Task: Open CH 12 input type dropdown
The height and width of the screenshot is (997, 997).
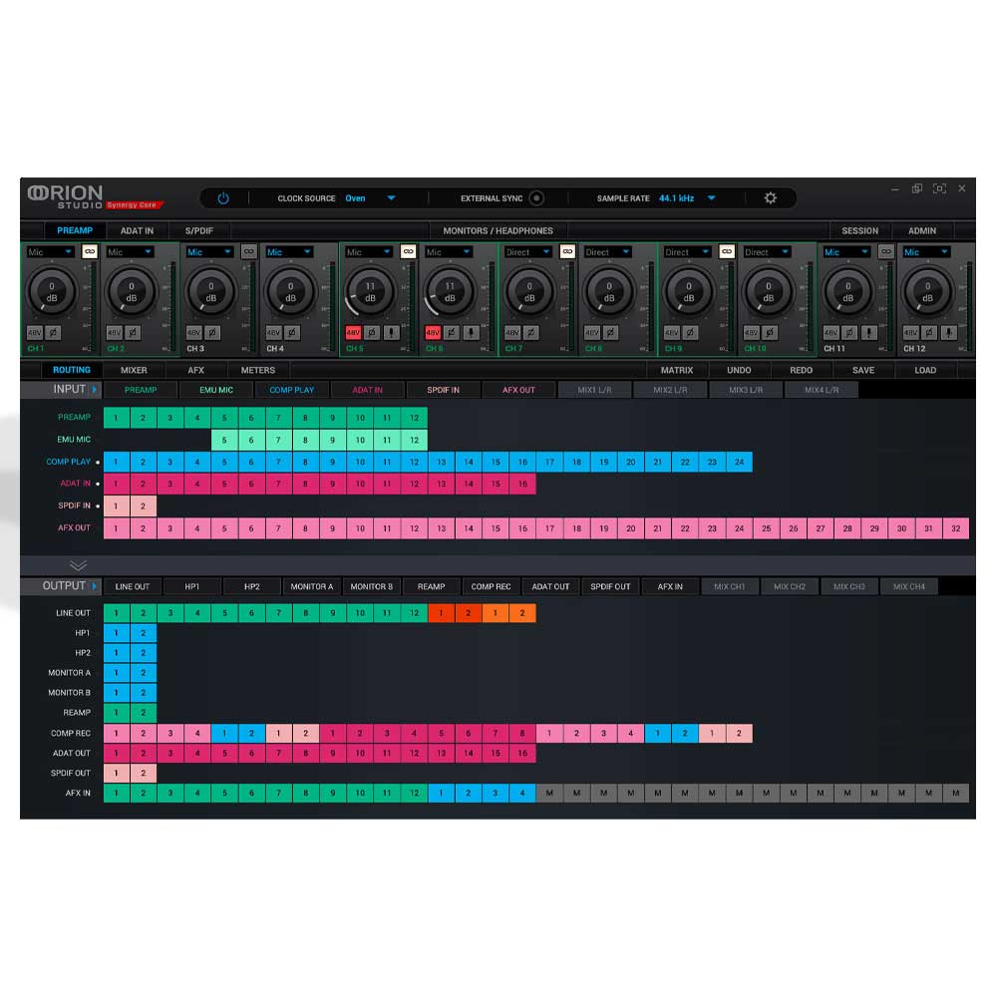Action: coord(926,252)
